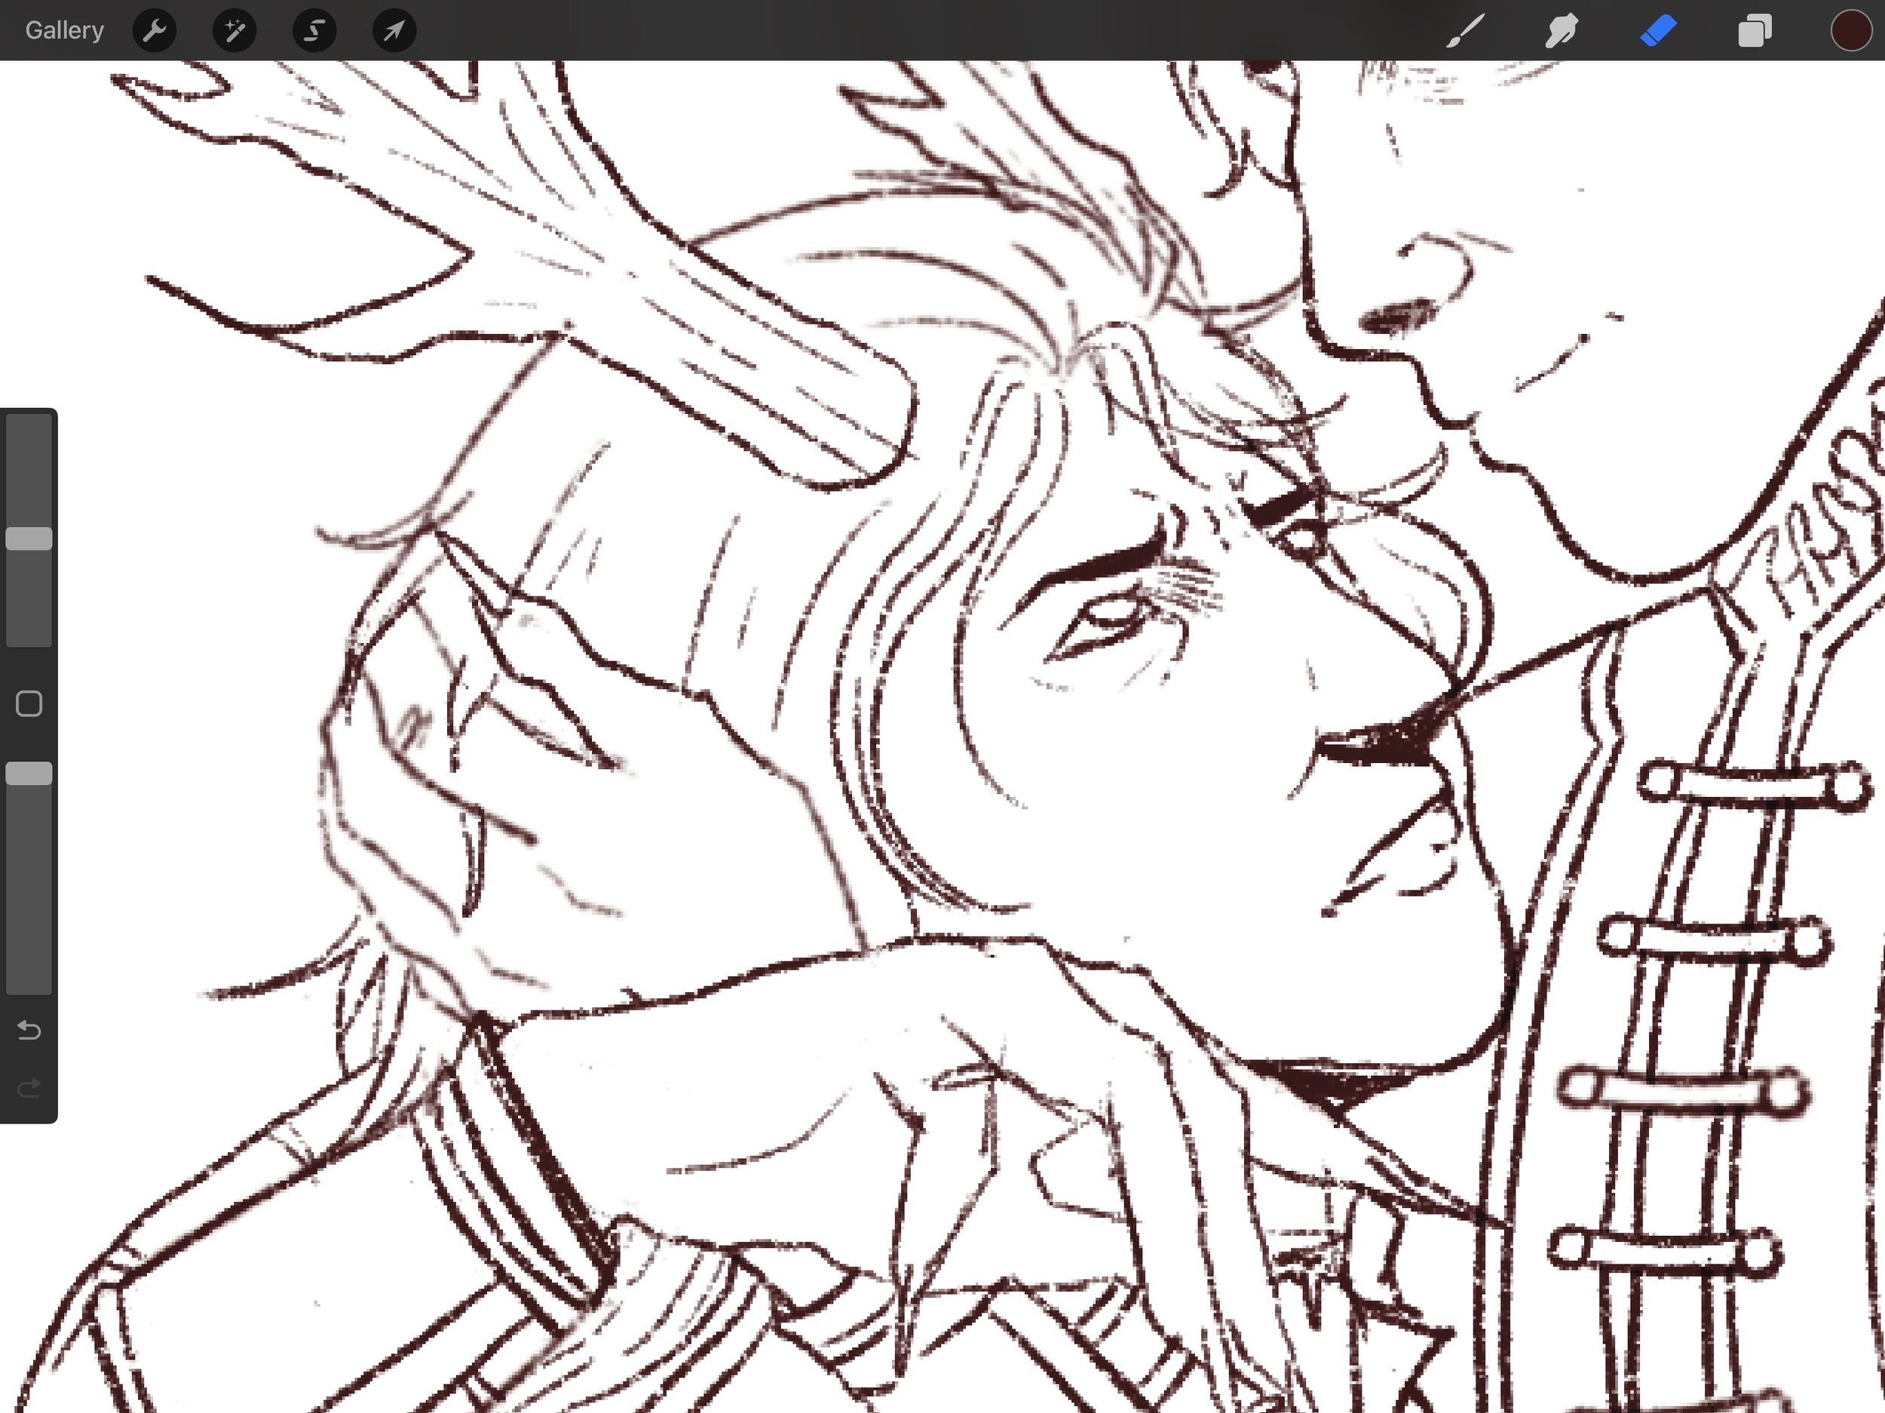This screenshot has height=1413, width=1885.
Task: Tap the active blue Eraser tool
Action: [1658, 31]
